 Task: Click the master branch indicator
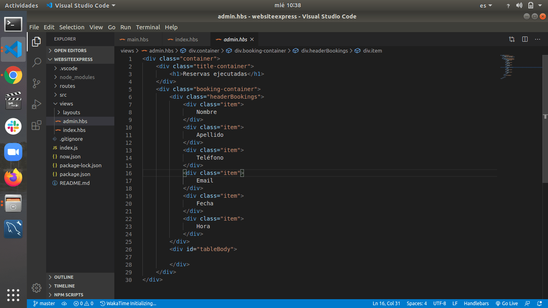(44, 304)
